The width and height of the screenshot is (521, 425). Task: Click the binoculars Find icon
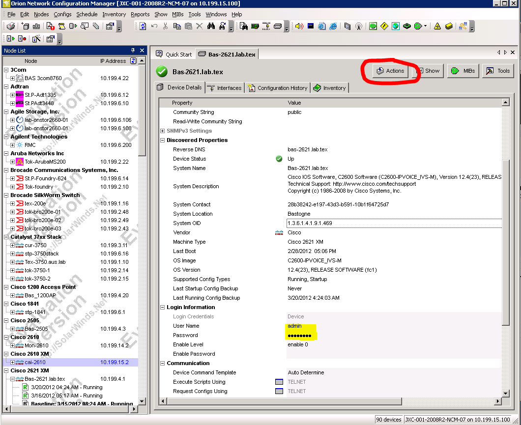coord(211,26)
